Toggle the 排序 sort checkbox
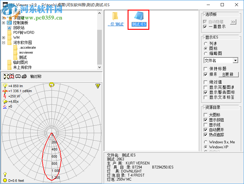 point(206,74)
